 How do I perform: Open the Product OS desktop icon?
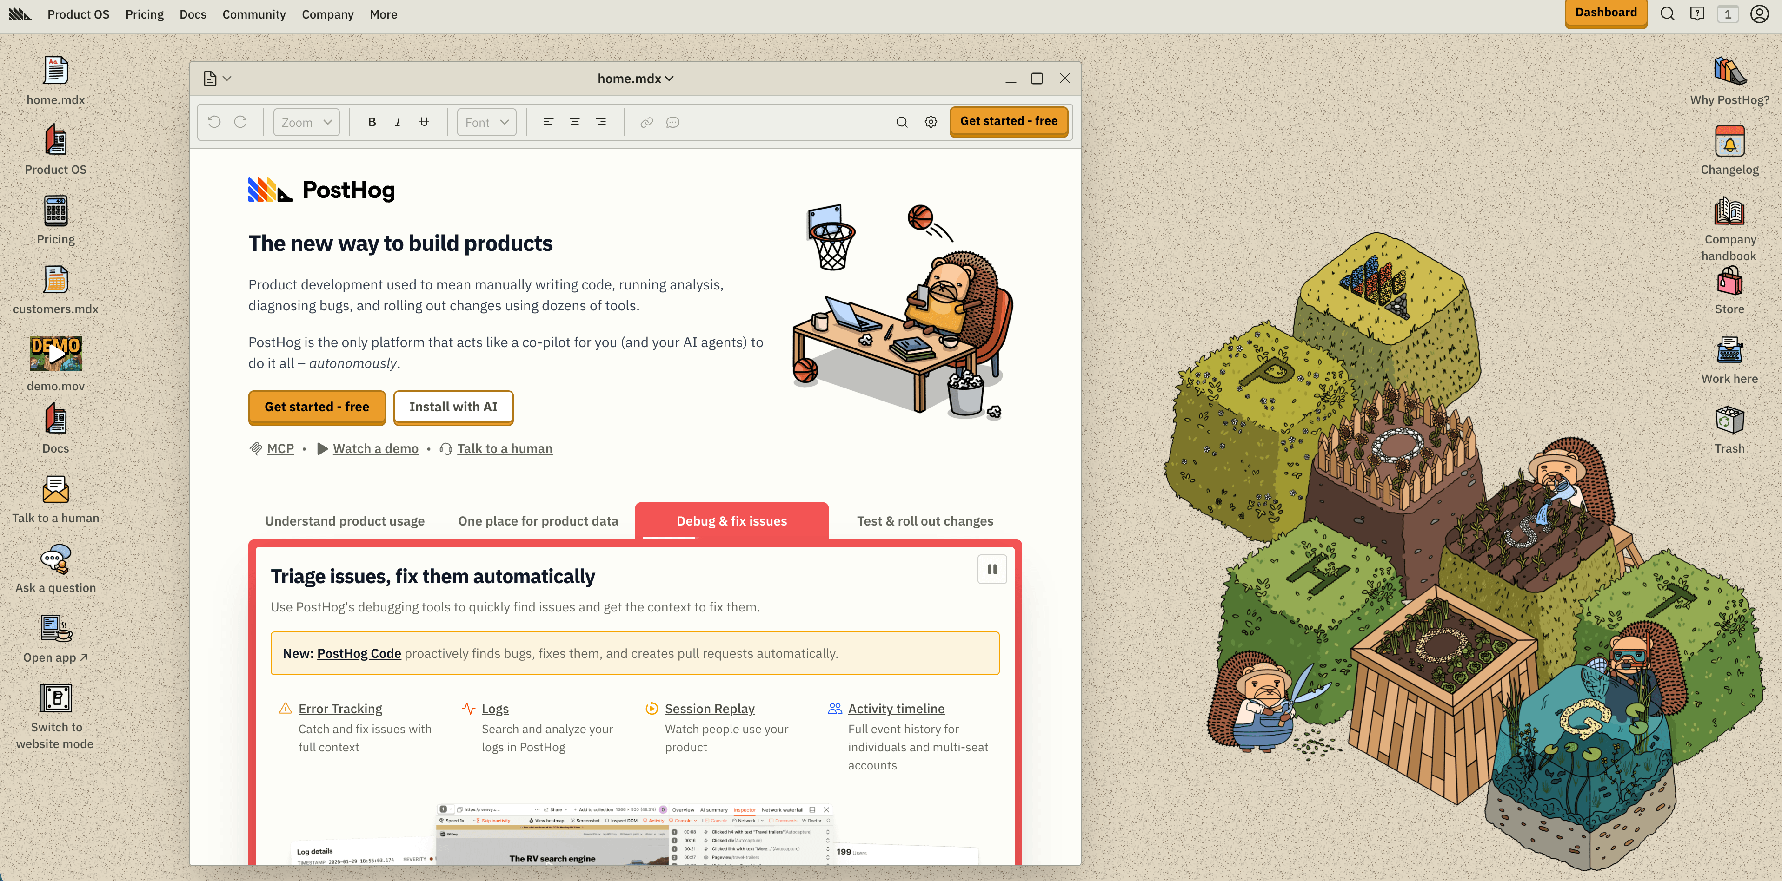pos(55,140)
